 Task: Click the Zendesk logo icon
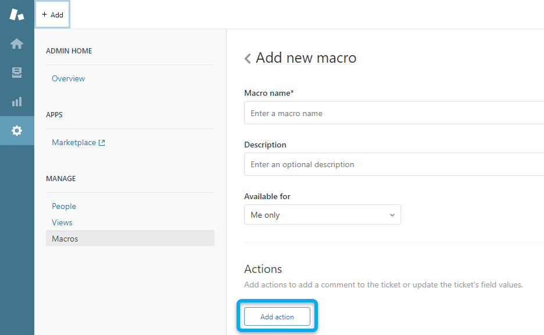point(17,15)
